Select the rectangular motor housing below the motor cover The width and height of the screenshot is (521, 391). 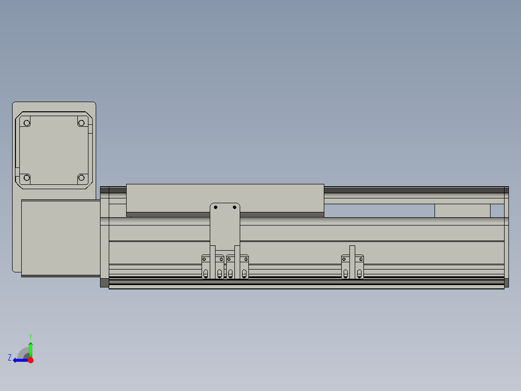(61, 238)
